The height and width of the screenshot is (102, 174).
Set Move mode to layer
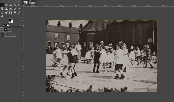point(5,29)
